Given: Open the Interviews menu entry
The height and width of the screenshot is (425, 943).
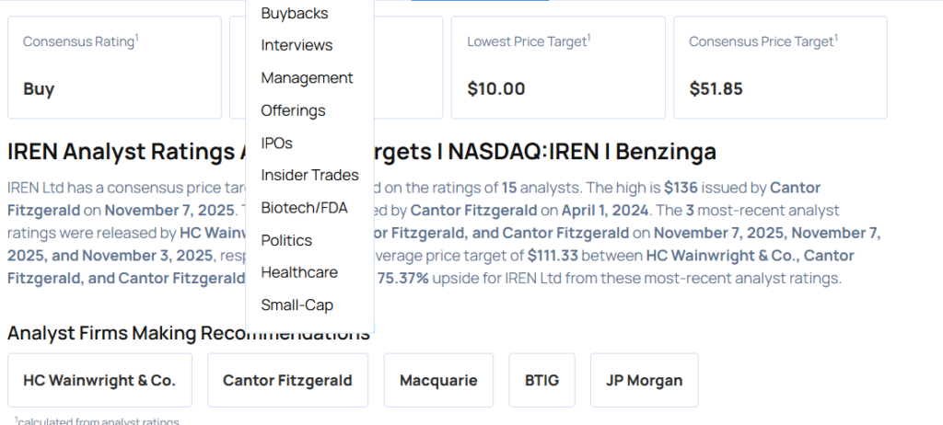Looking at the screenshot, I should [x=297, y=45].
